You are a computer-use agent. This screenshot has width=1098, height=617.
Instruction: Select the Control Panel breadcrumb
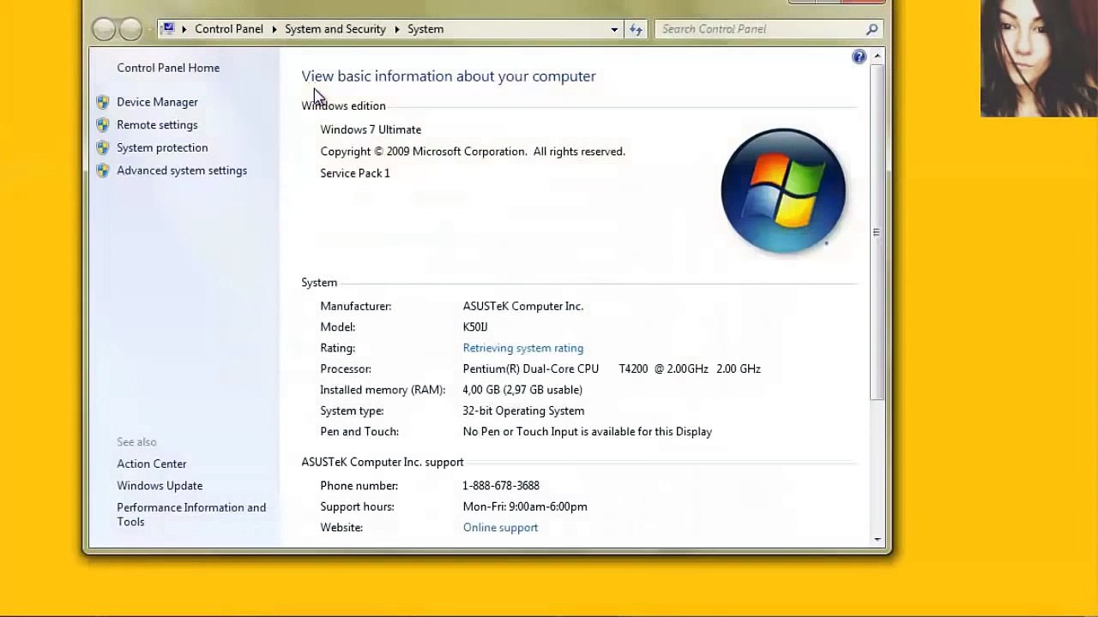point(229,29)
